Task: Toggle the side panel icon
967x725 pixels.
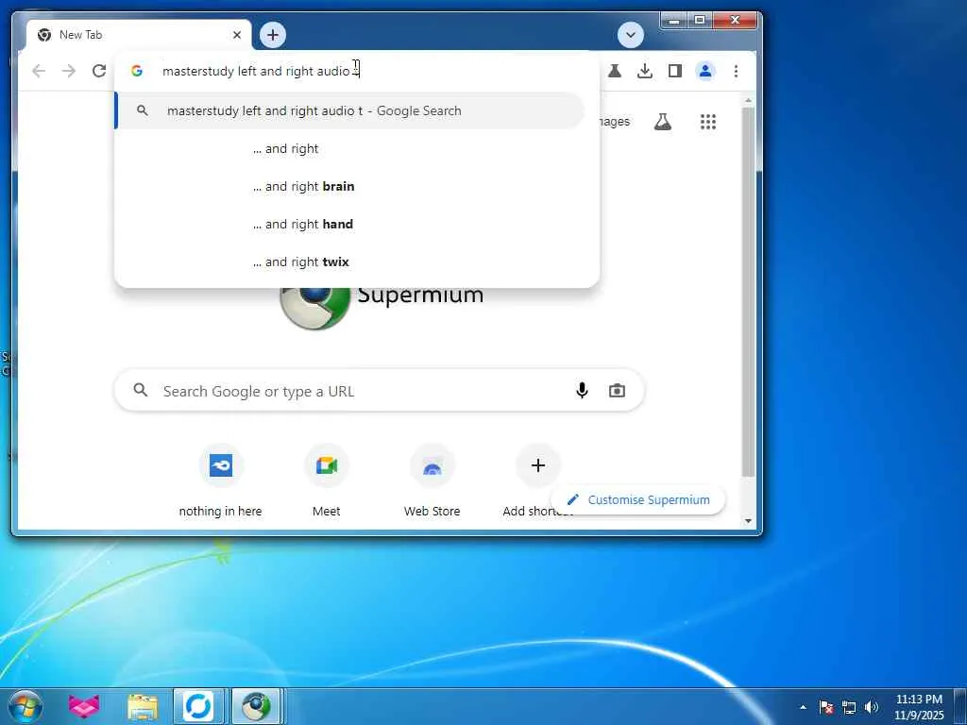Action: pos(674,71)
